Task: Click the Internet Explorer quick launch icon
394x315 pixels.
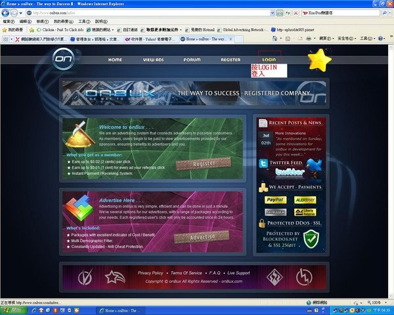Action: pos(34,310)
